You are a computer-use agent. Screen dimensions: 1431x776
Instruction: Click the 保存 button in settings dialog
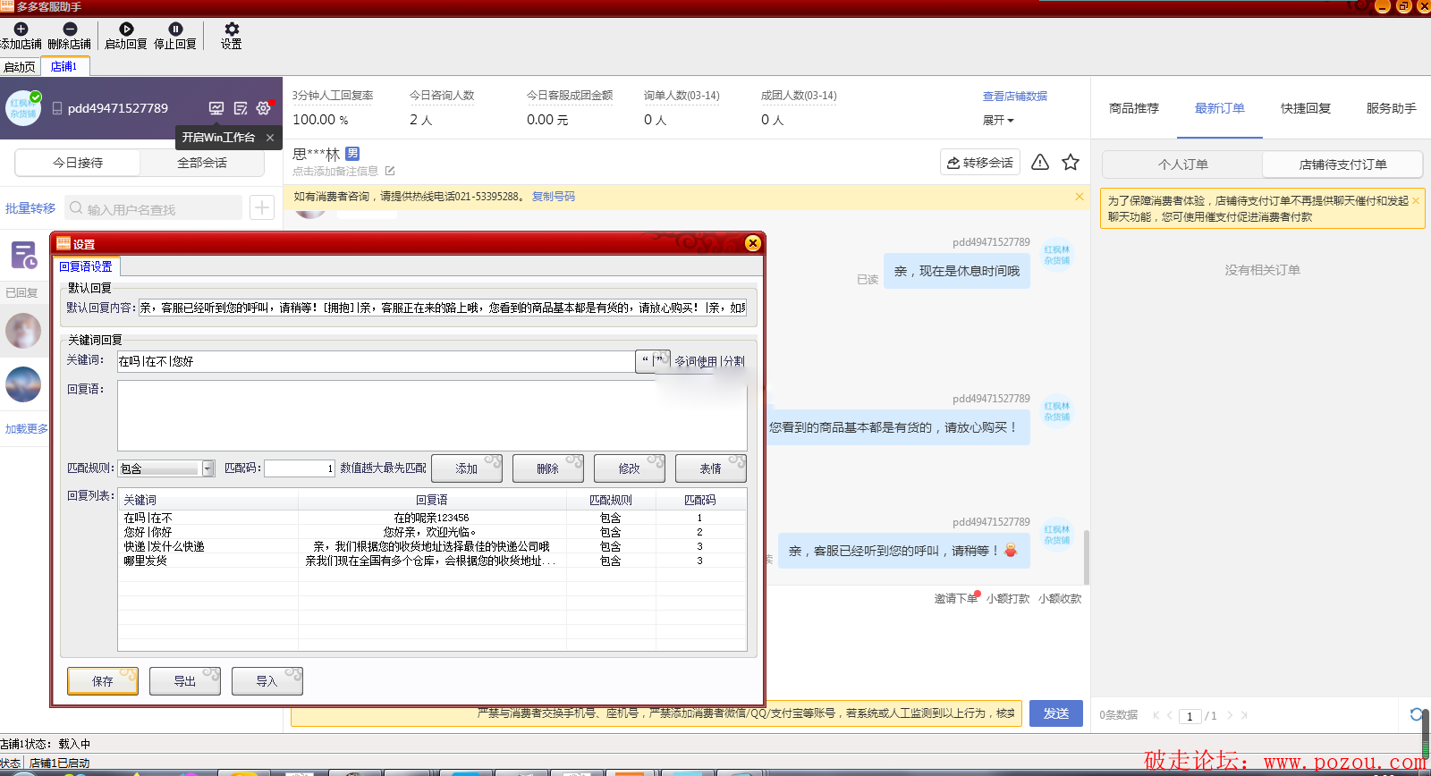pyautogui.click(x=102, y=681)
